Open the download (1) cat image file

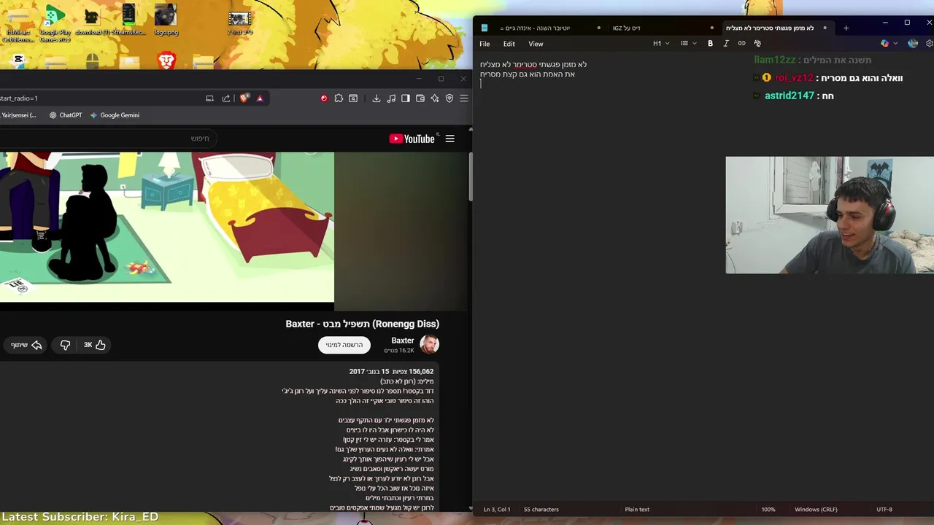pos(91,20)
